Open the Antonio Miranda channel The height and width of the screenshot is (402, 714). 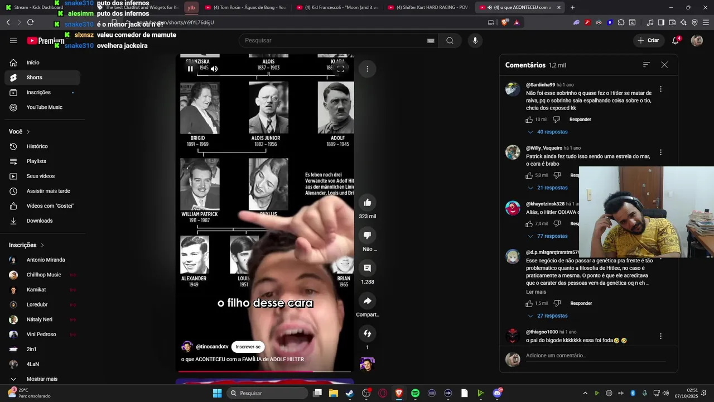point(42,260)
